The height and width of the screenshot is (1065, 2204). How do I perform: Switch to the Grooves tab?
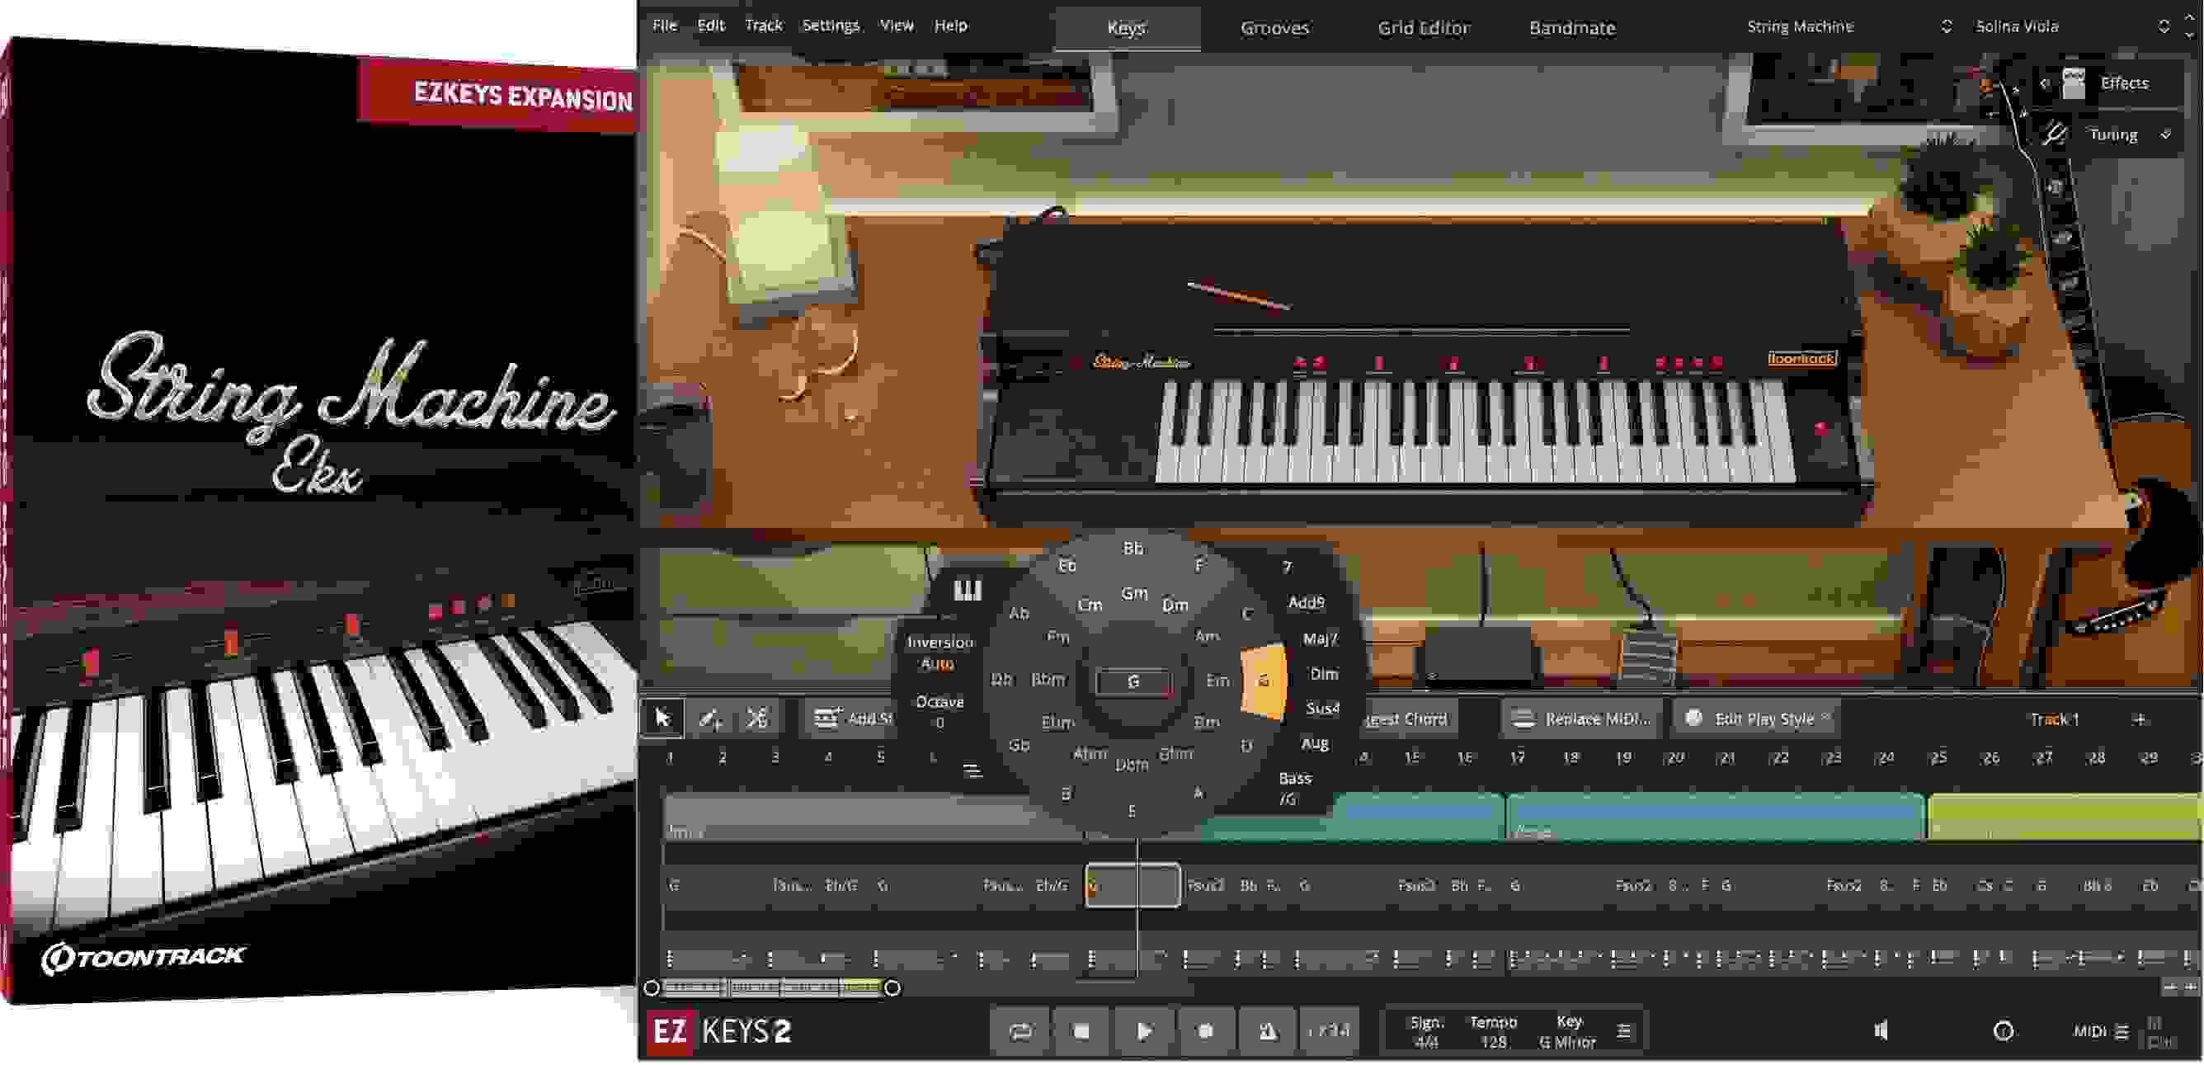[1275, 26]
